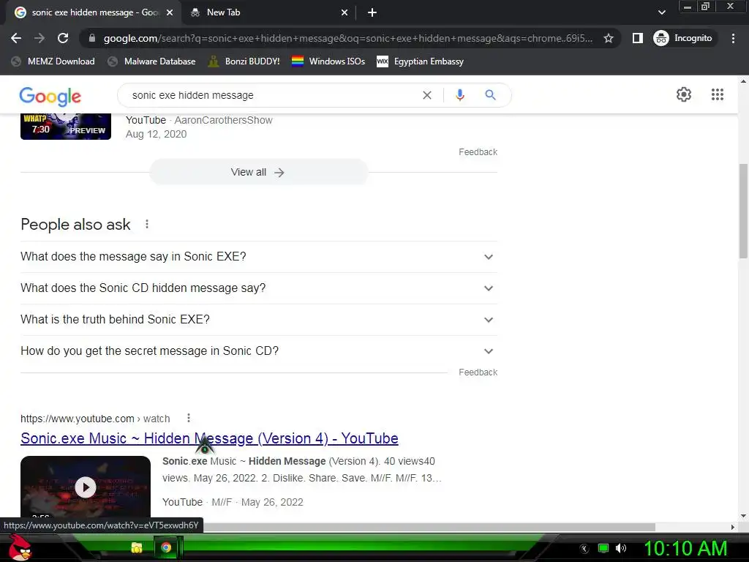Click into the Google search input field
This screenshot has height=562, width=749.
point(272,95)
